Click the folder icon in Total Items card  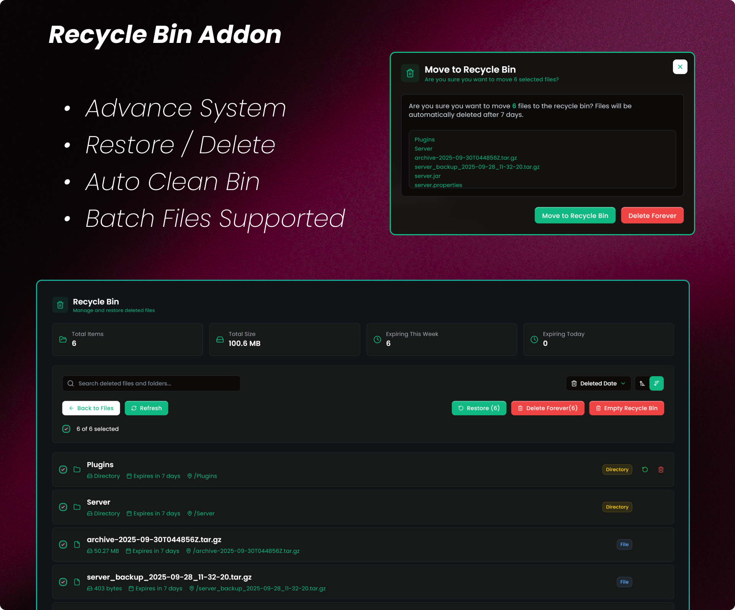click(63, 339)
